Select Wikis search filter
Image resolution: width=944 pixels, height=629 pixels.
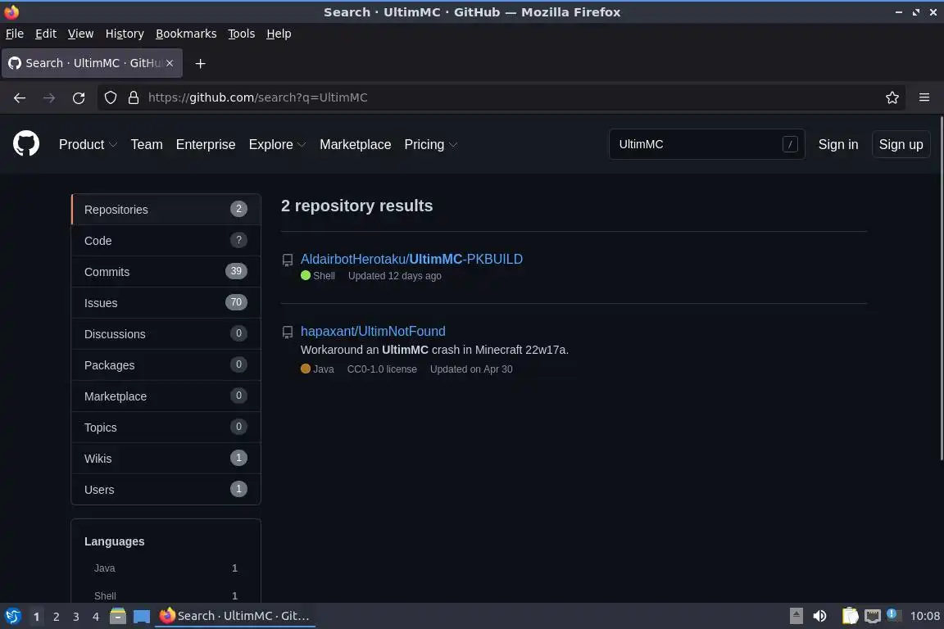coord(166,458)
